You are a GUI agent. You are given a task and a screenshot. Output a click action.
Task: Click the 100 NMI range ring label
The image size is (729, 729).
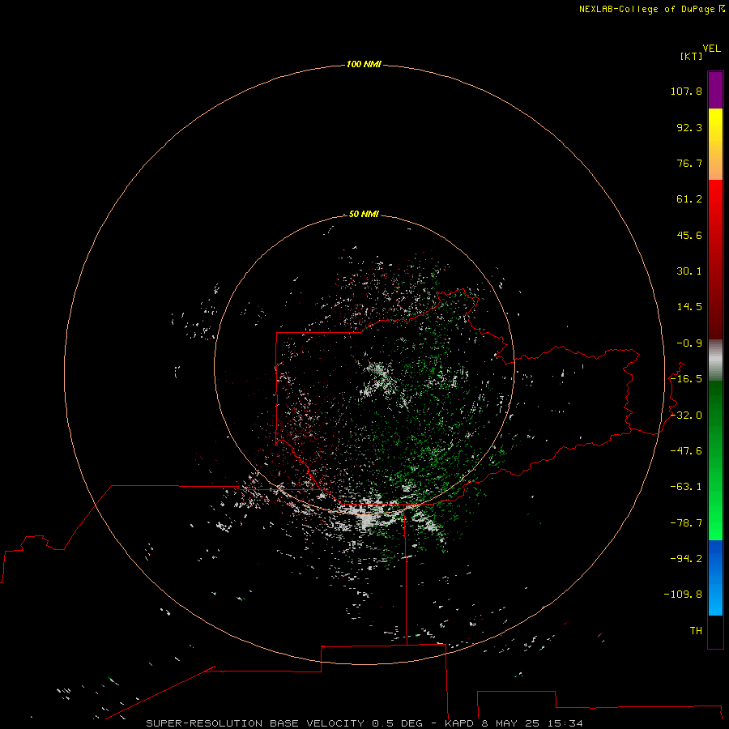click(364, 64)
